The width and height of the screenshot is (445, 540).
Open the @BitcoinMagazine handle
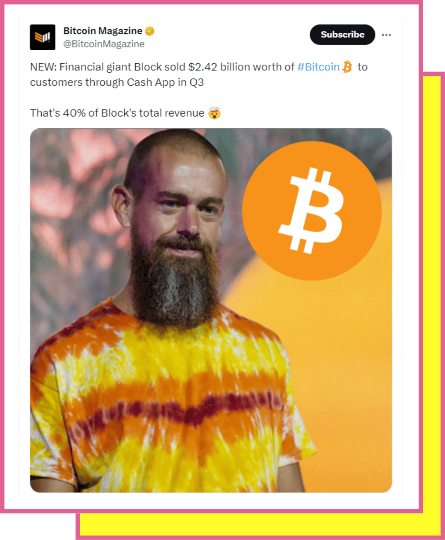[104, 44]
